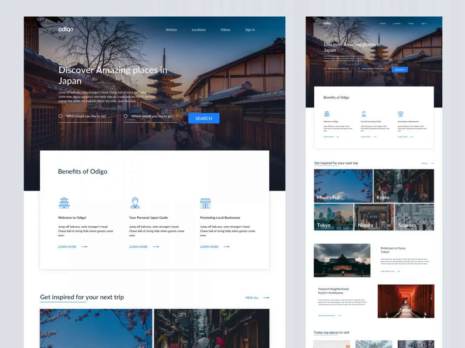Image resolution: width=465 pixels, height=348 pixels.
Task: Click the red torii gate corridor image
Action: pyautogui.click(x=406, y=301)
